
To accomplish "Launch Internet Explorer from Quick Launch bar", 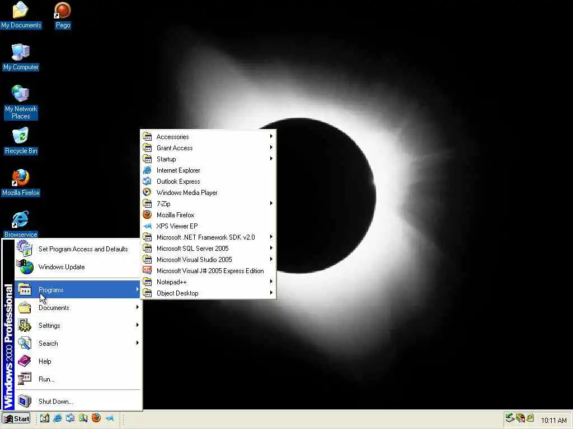I will (x=58, y=418).
